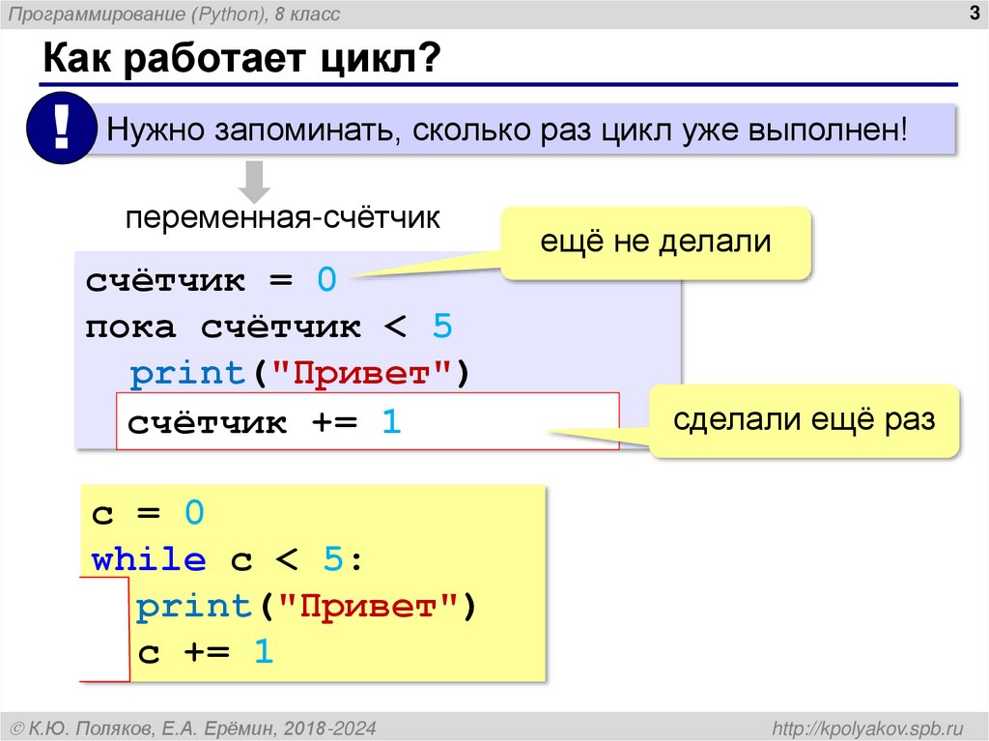Click the pseudocode line "счётчик = 0"
Image resolution: width=989 pixels, height=741 pixels.
click(x=212, y=279)
